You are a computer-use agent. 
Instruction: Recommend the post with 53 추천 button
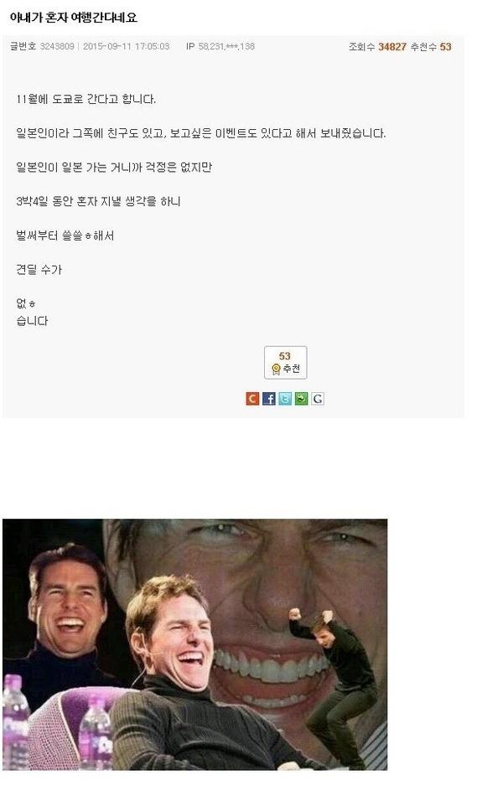(x=285, y=363)
